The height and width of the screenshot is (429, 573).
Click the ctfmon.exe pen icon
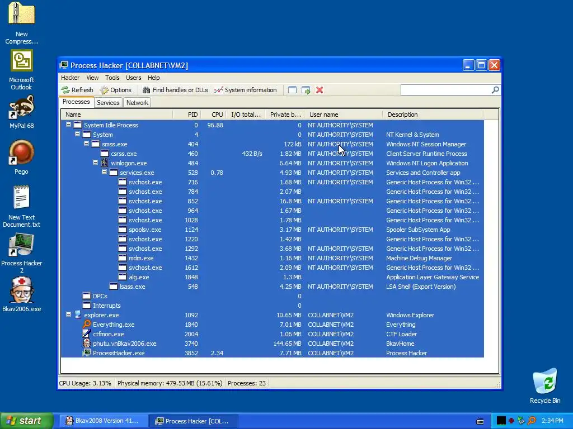pyautogui.click(x=87, y=333)
